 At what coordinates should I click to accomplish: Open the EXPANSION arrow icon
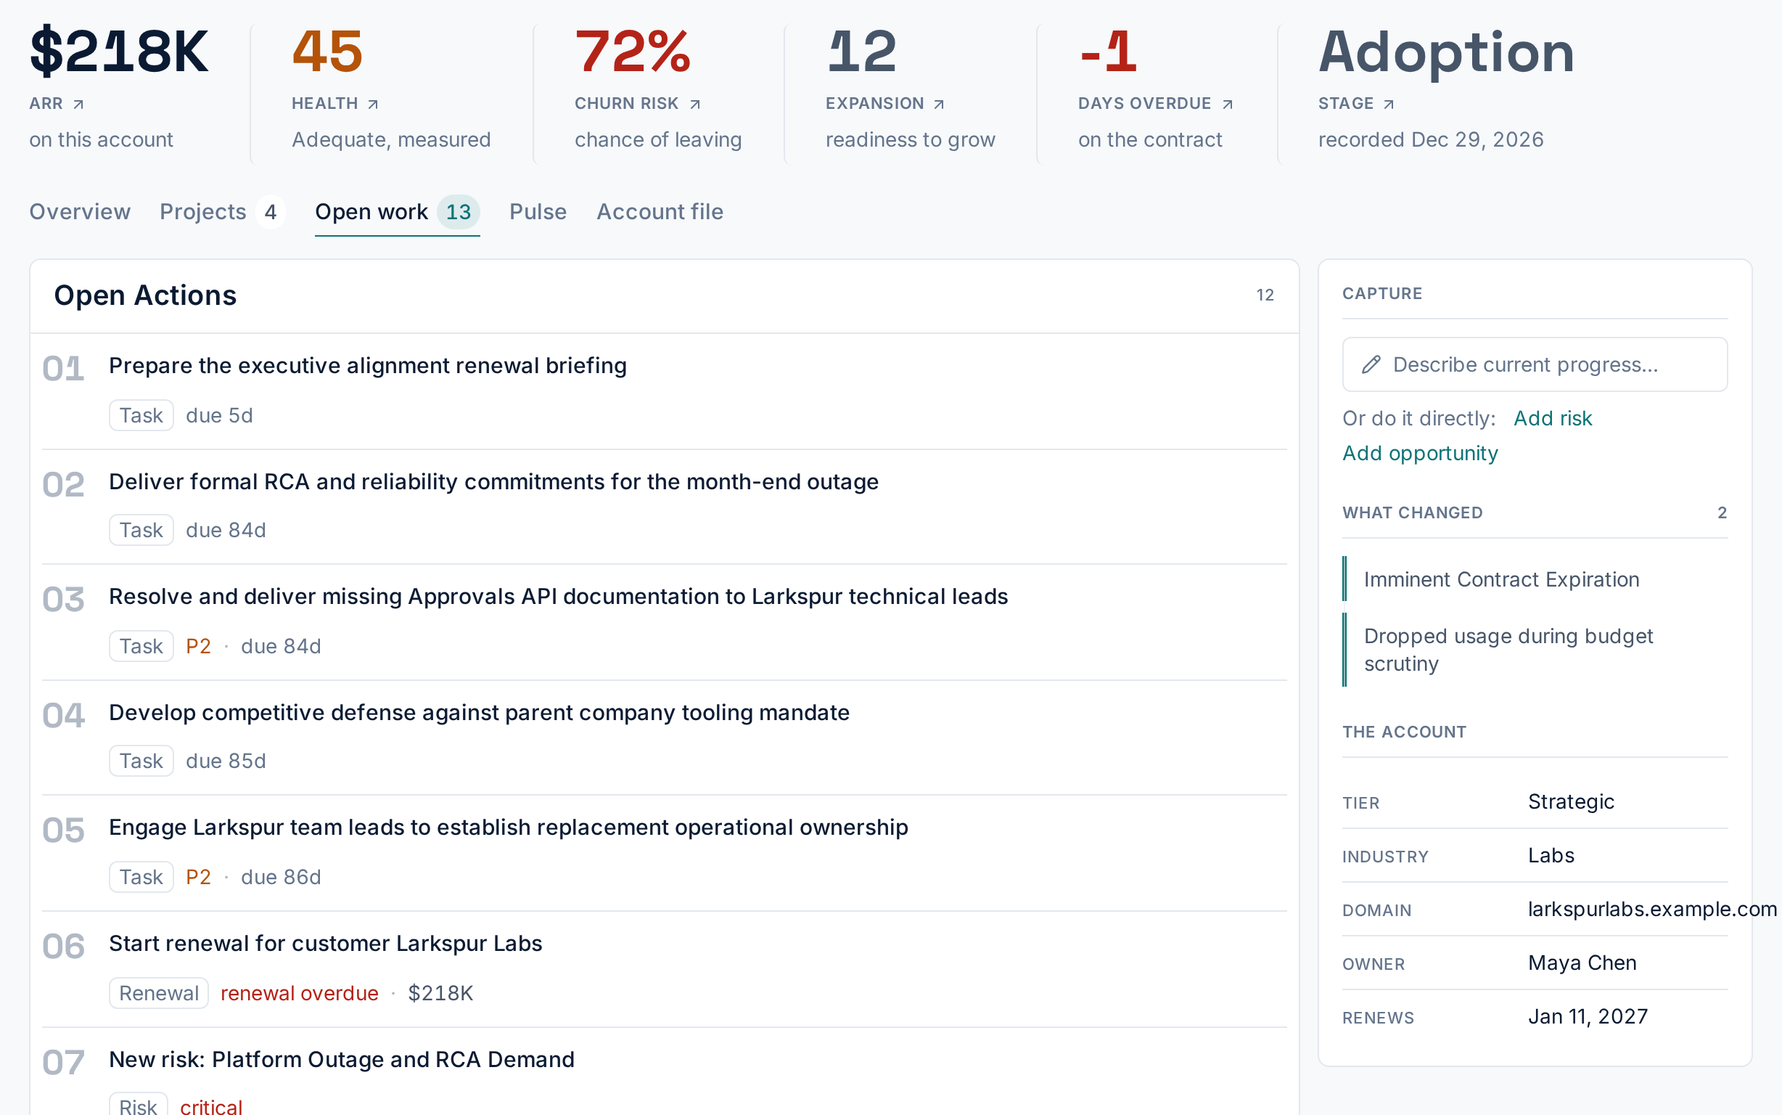point(939,104)
